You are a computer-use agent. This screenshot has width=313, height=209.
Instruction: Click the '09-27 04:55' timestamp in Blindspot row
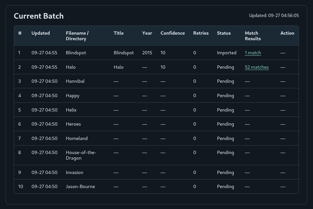(x=44, y=53)
